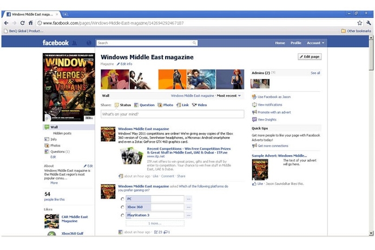The height and width of the screenshot is (250, 375).
Task: Select the Xbox 360 poll option
Action: [122, 207]
